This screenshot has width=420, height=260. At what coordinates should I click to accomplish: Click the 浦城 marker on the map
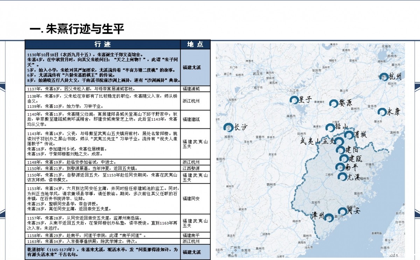pos(349,135)
